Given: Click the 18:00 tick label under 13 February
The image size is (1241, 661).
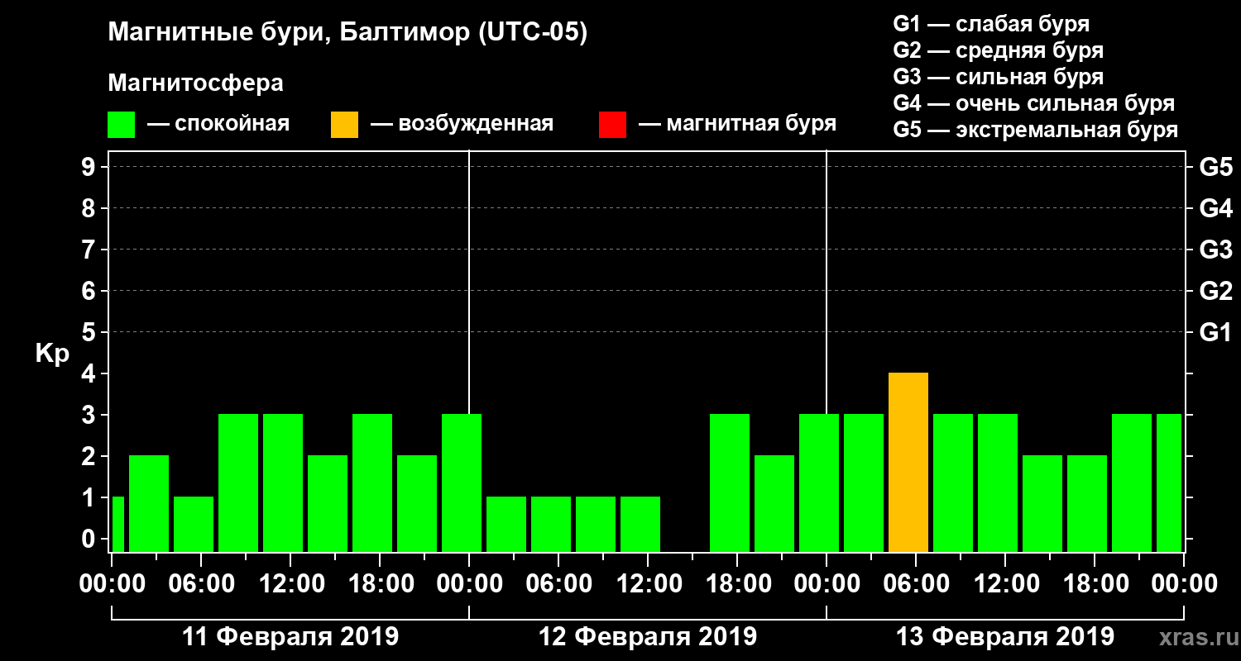Looking at the screenshot, I should click(x=1095, y=583).
